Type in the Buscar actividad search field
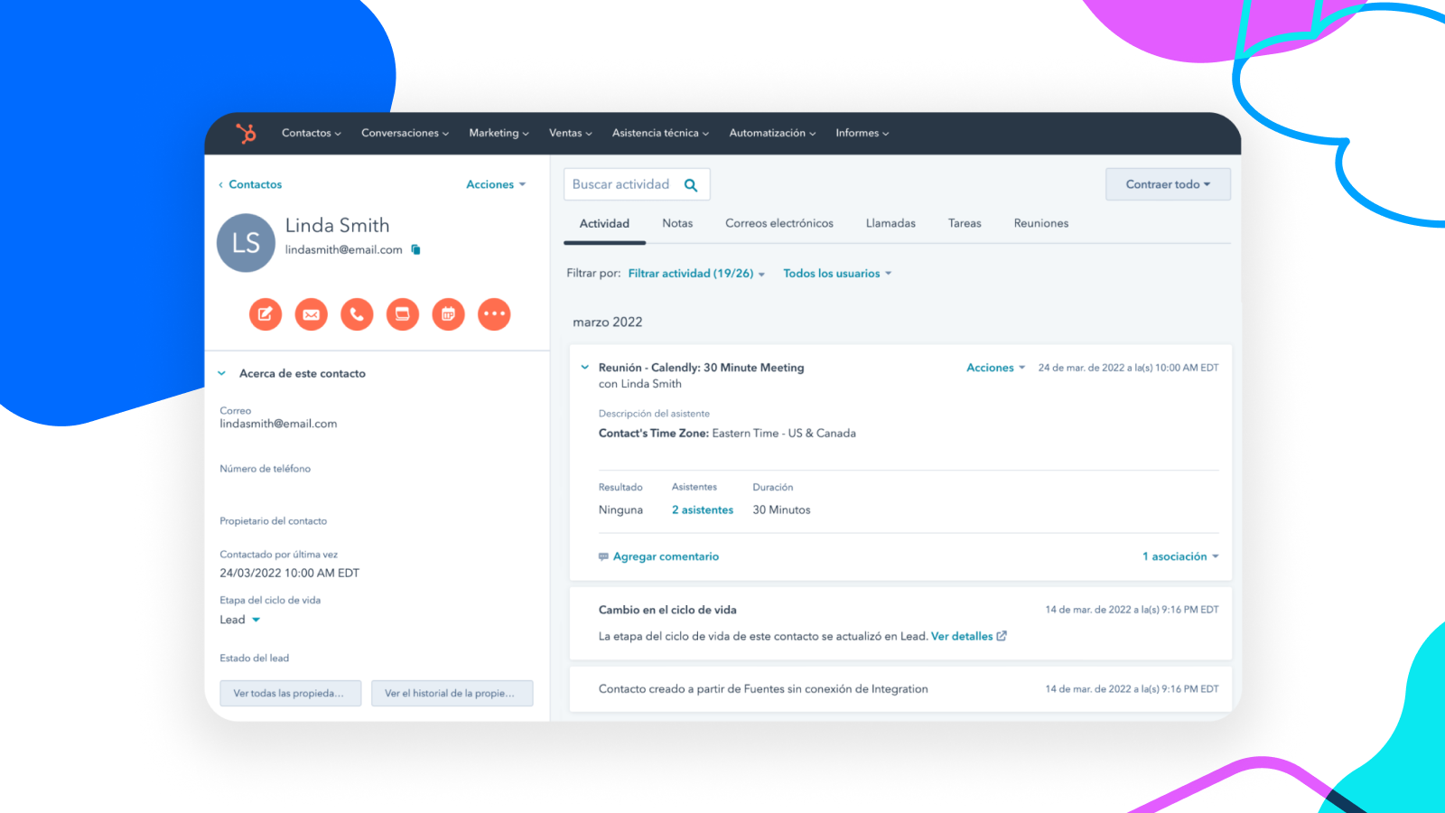Image resolution: width=1445 pixels, height=813 pixels. [623, 183]
